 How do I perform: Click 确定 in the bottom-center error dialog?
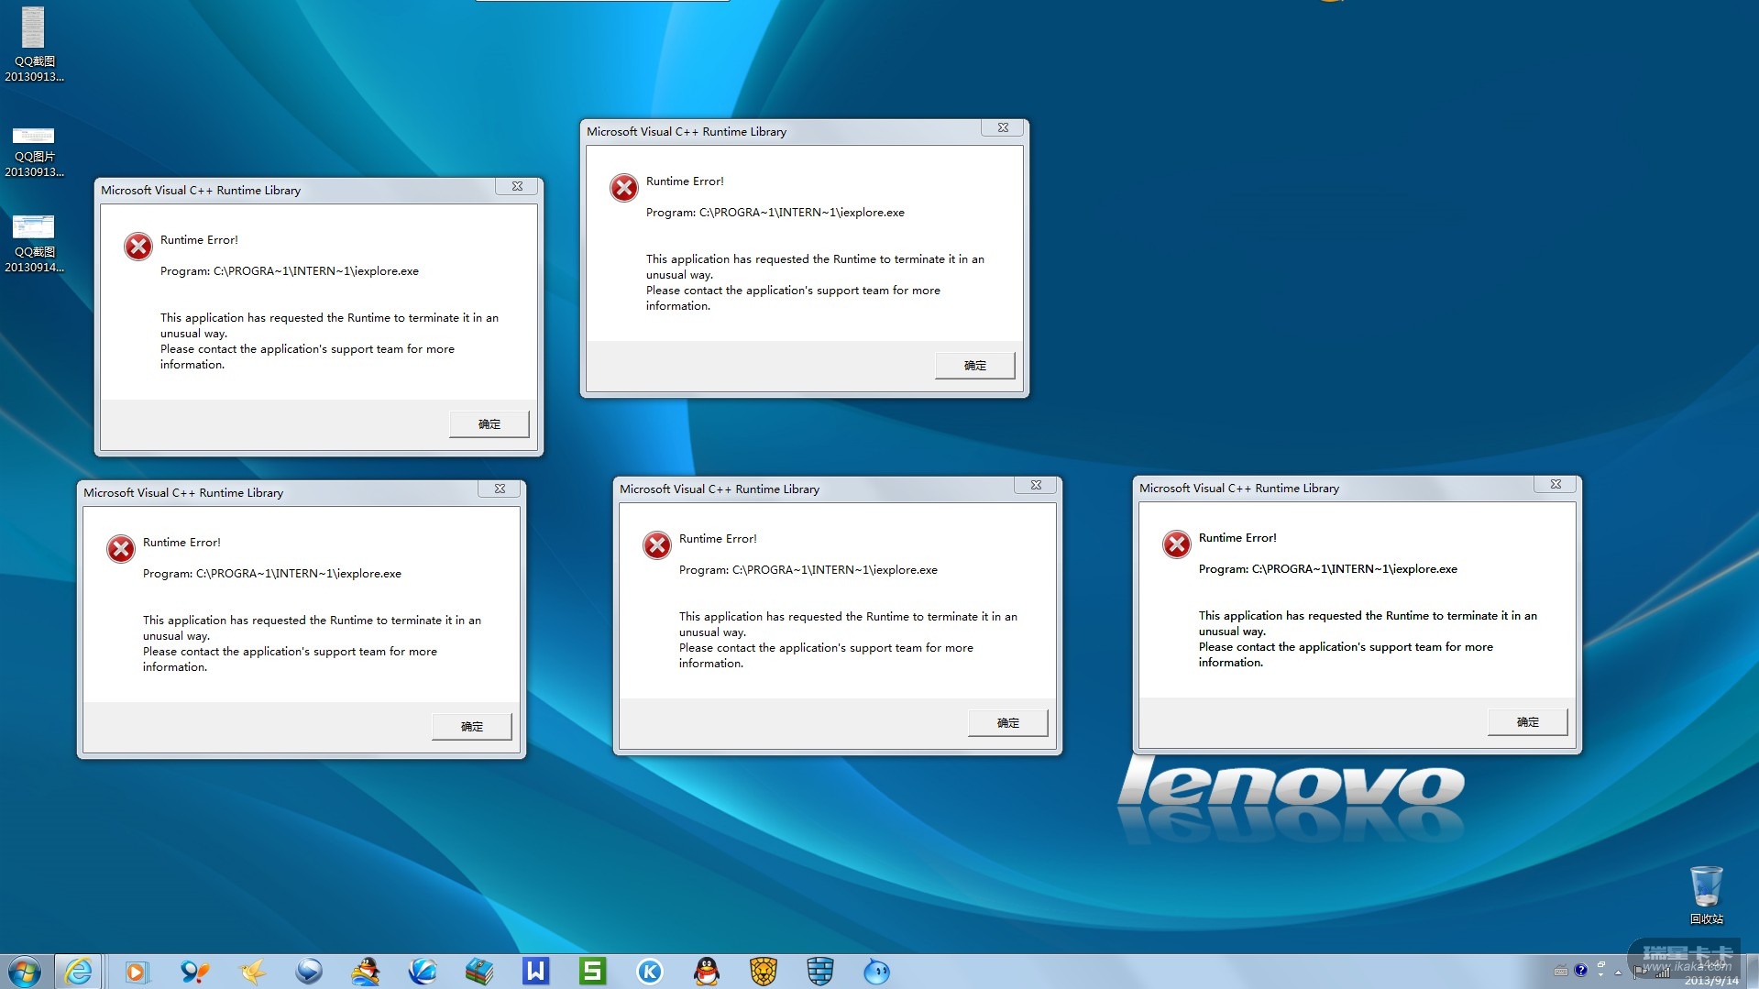1008,723
